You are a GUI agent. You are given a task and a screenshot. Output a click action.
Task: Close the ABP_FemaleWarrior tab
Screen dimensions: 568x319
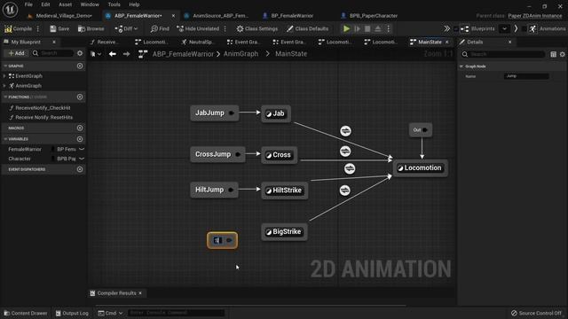173,16
